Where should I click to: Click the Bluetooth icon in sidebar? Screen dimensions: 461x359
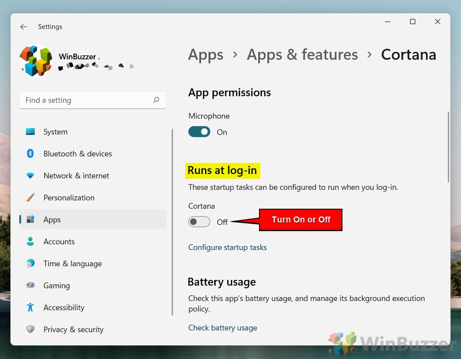click(30, 153)
